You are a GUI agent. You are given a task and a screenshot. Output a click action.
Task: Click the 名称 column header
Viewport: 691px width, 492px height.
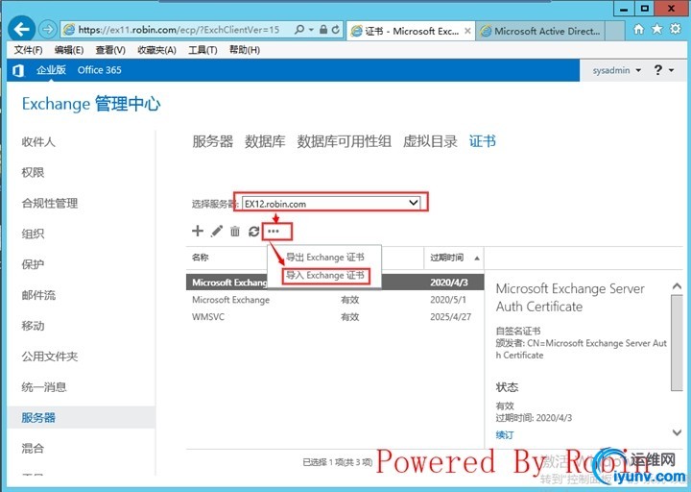click(x=201, y=258)
